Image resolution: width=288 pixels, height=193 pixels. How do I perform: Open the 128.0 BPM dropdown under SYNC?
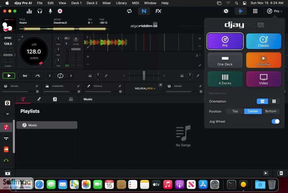9,44
